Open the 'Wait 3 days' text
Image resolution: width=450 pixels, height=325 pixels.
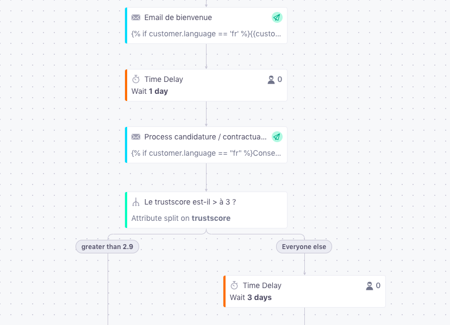point(251,297)
